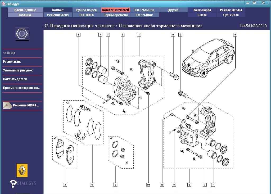Open the Dialogys help question mark

(x=13, y=184)
